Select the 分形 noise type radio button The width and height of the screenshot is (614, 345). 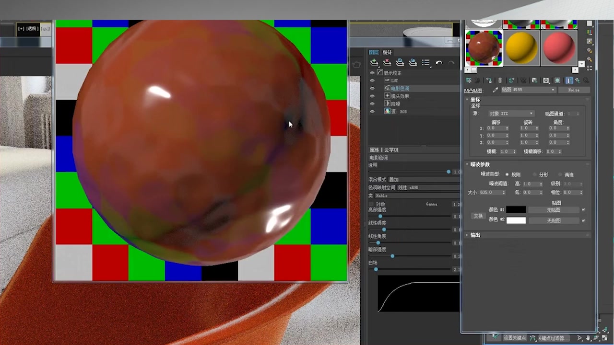[534, 175]
